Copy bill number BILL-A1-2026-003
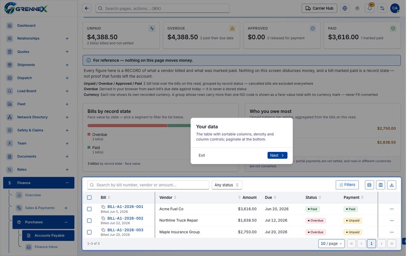Viewport: 409px width, 256px height. pos(103,230)
